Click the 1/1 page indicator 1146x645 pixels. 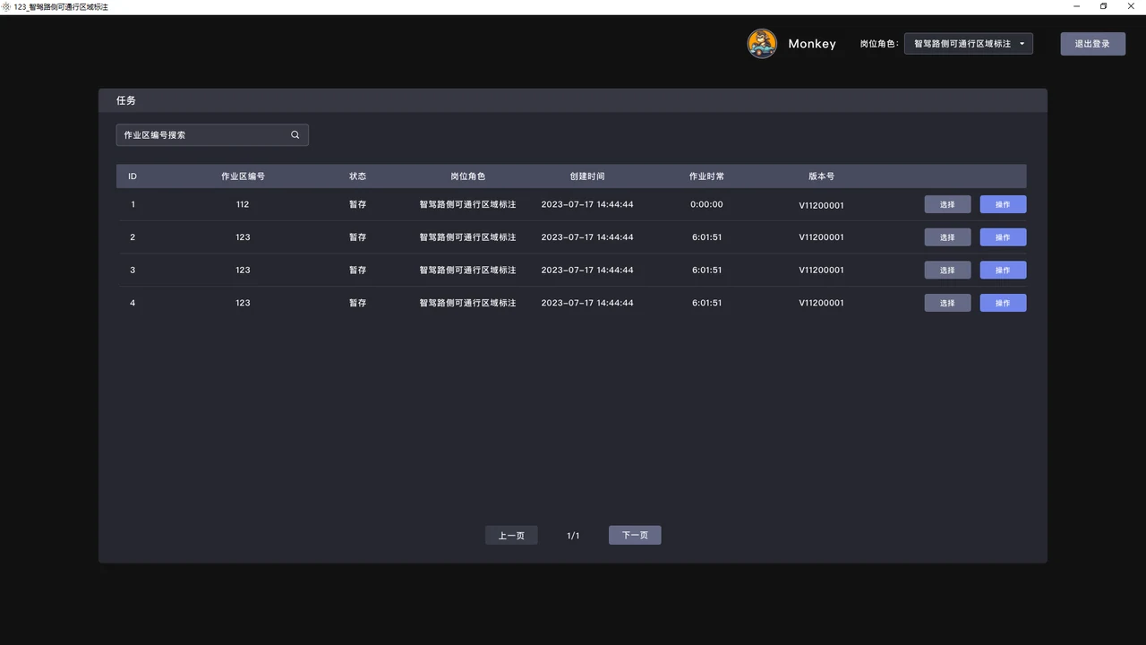coord(573,536)
